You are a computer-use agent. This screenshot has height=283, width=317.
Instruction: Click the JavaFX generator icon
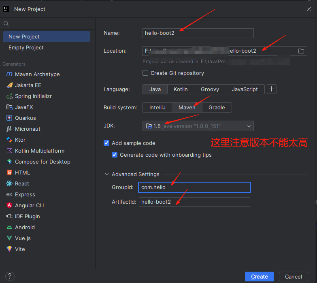[9, 107]
